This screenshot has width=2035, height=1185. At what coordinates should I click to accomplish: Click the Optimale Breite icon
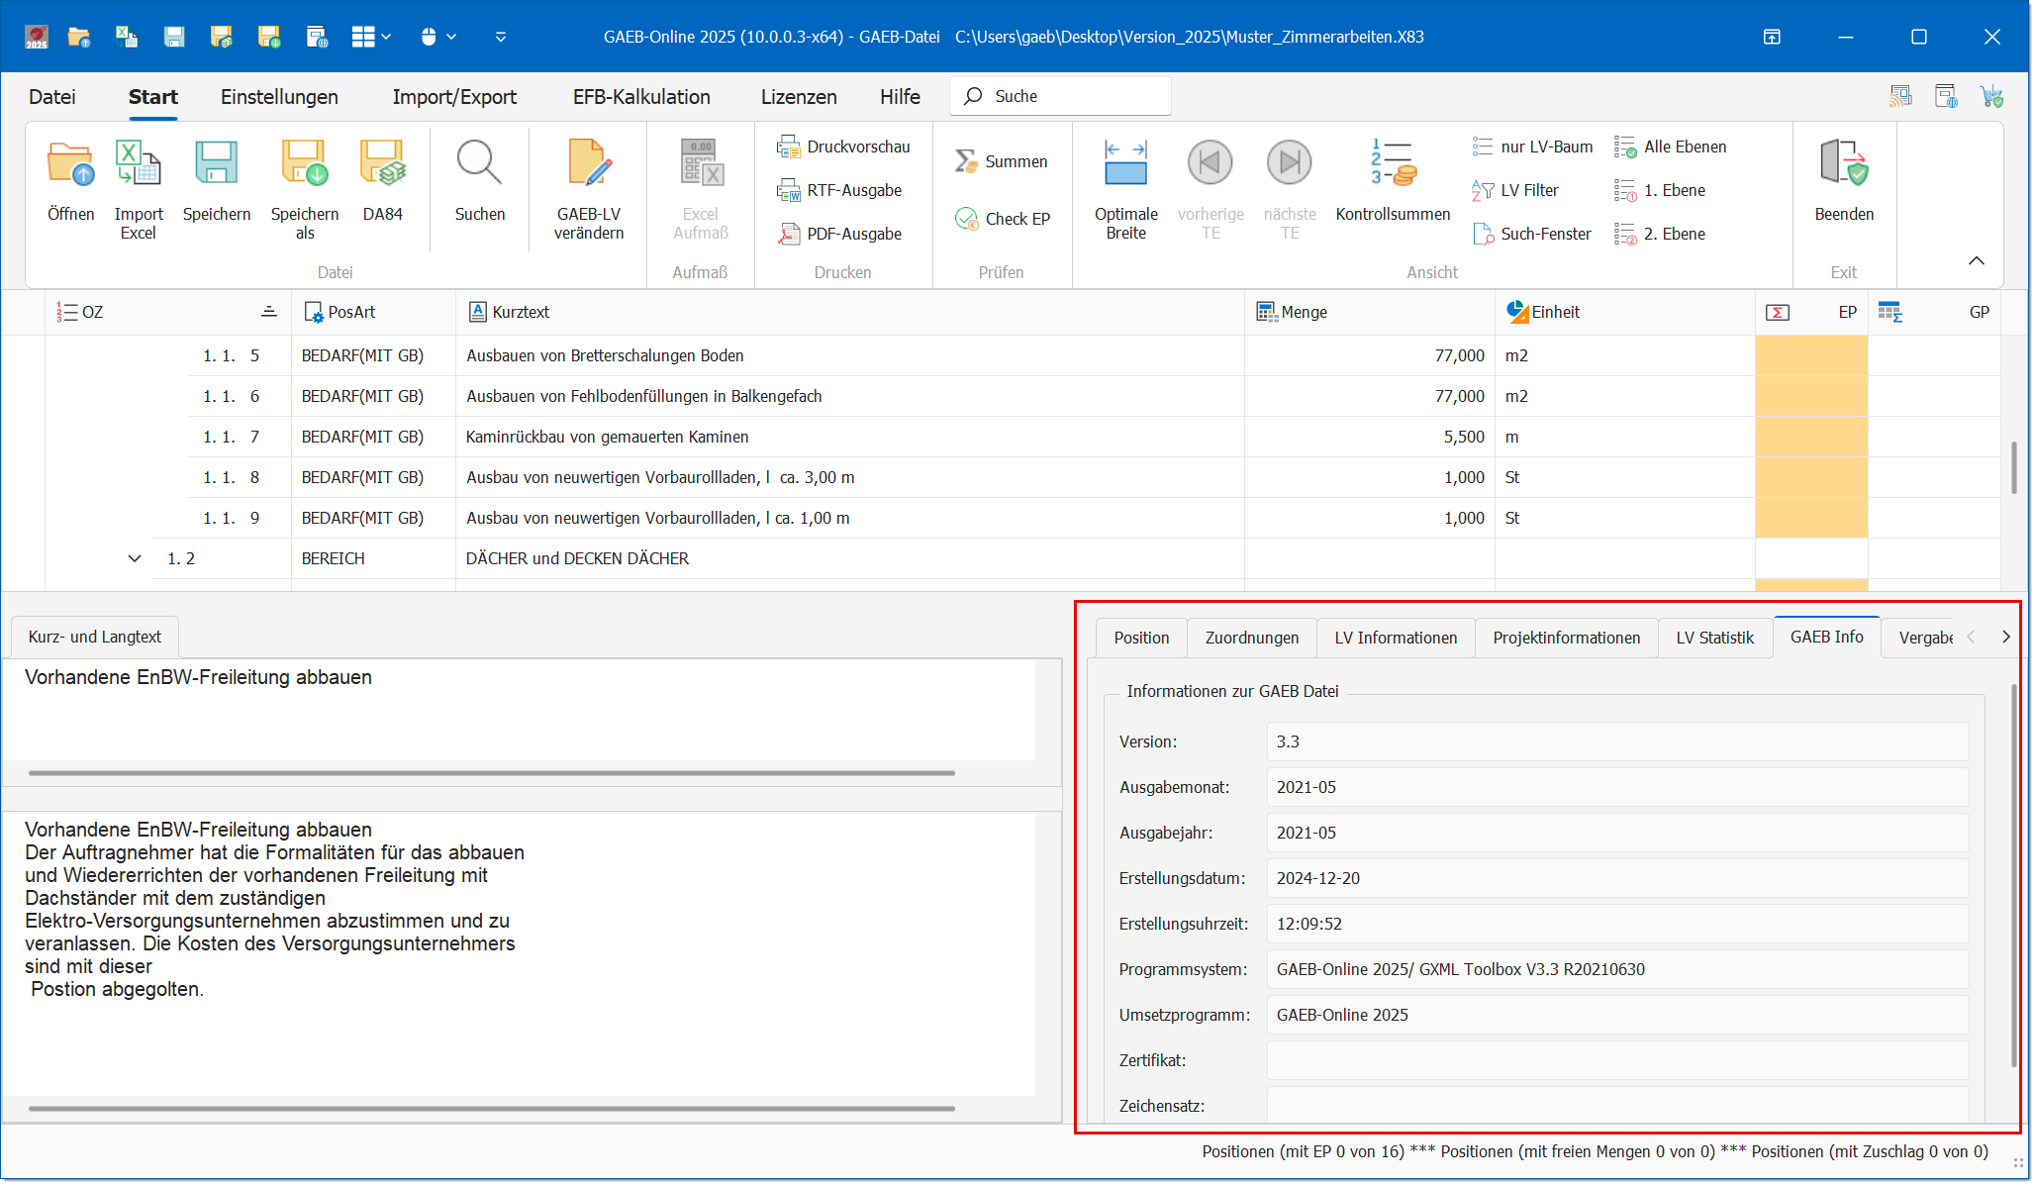coord(1125,164)
